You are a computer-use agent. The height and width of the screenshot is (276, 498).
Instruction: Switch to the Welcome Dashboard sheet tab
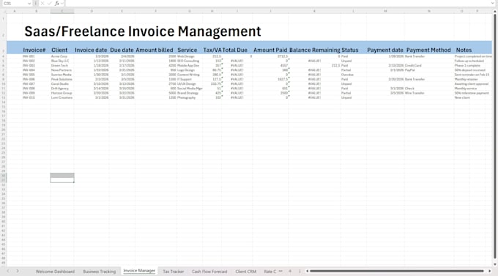pos(55,272)
